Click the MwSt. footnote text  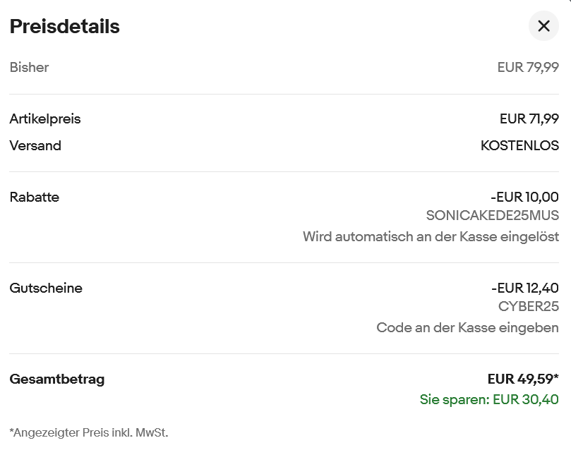coord(89,432)
